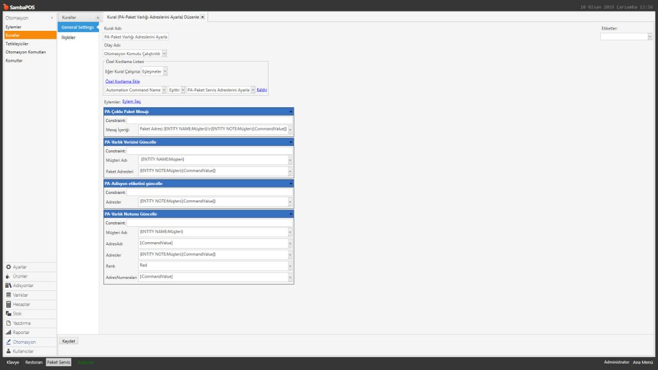This screenshot has height=370, width=658.
Task: Close the Kurallar tab
Action: pos(97,17)
